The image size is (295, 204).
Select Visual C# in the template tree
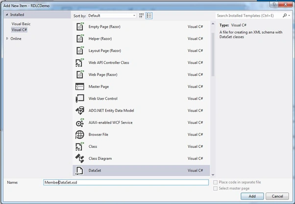(x=19, y=30)
